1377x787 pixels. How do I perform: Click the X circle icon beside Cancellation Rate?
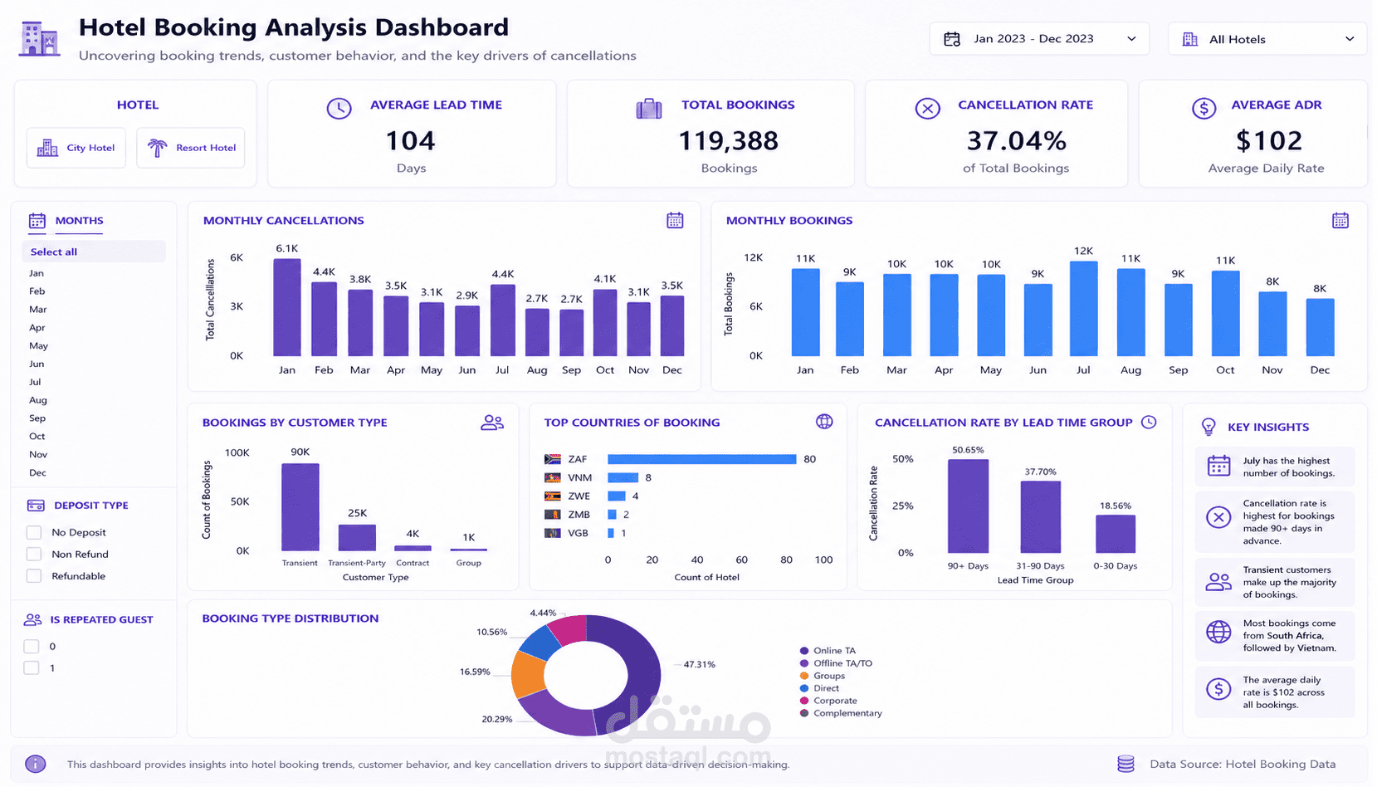click(927, 109)
